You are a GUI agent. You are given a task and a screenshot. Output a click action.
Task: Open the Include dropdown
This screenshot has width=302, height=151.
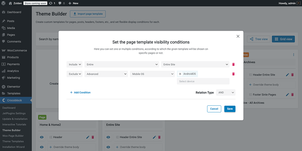pyautogui.click(x=75, y=64)
